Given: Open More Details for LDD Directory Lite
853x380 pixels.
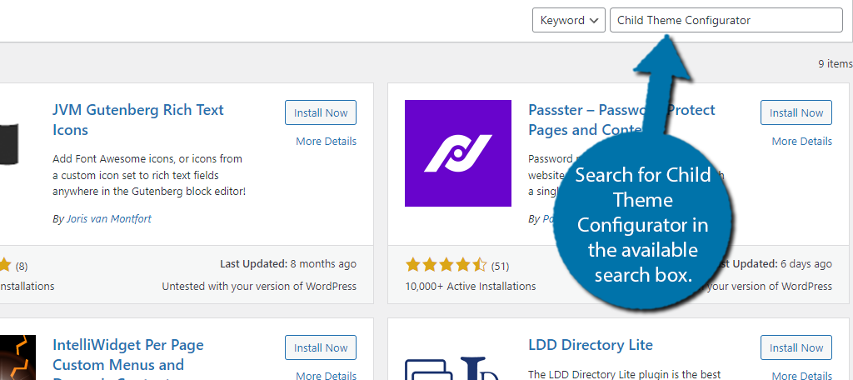Looking at the screenshot, I should pos(802,376).
